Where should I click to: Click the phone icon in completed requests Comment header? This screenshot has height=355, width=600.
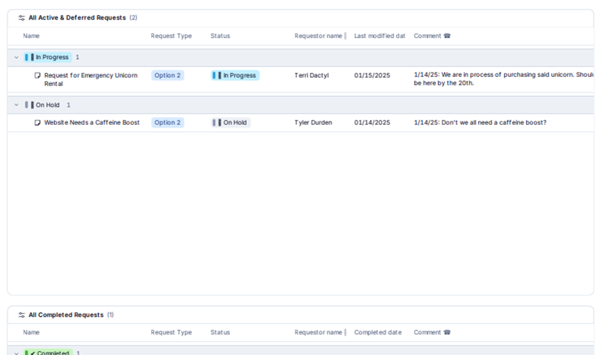[x=447, y=332]
